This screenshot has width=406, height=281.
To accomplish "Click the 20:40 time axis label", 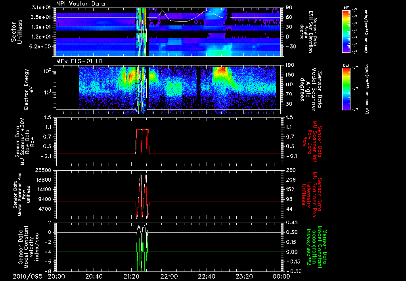I will pyautogui.click(x=94, y=277).
